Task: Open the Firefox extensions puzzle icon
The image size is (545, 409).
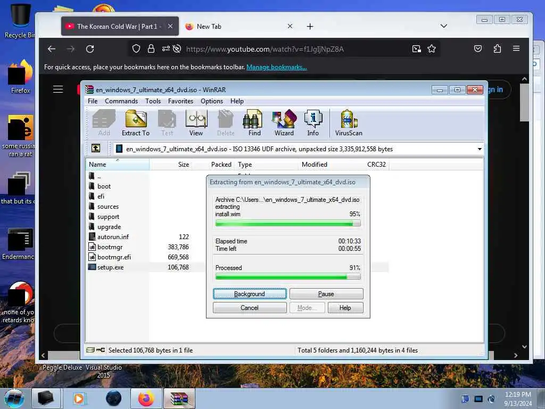Action: click(x=498, y=48)
